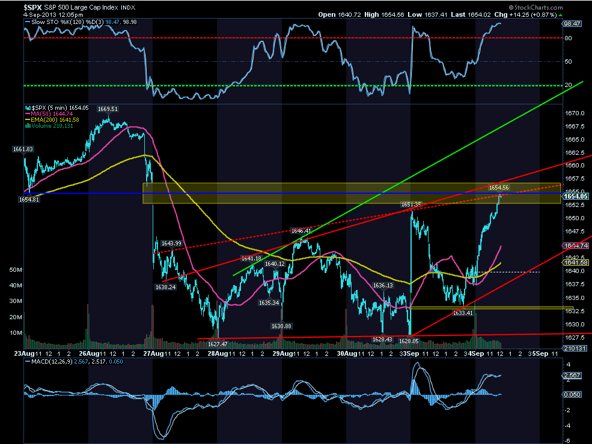
Task: Select the 23Aug date on the time axis
Action: point(25,353)
